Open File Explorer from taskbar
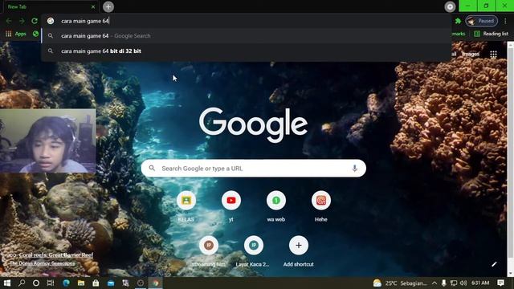 (81, 283)
